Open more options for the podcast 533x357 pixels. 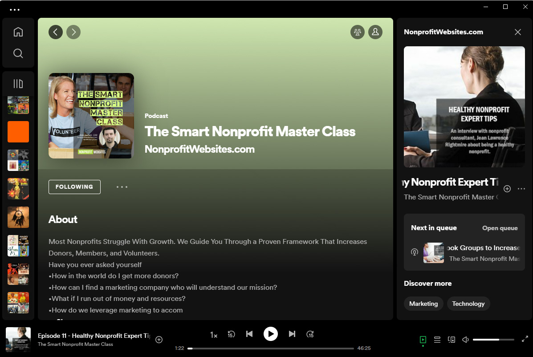pos(122,187)
